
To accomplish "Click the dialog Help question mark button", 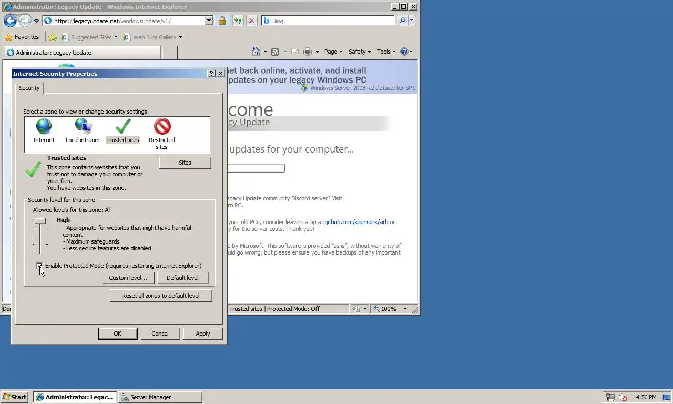I will (211, 74).
